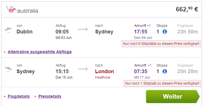This screenshot has width=203, height=106.
Task: Click the arrow between Dublin and Sydney
Action: pos(83,29)
